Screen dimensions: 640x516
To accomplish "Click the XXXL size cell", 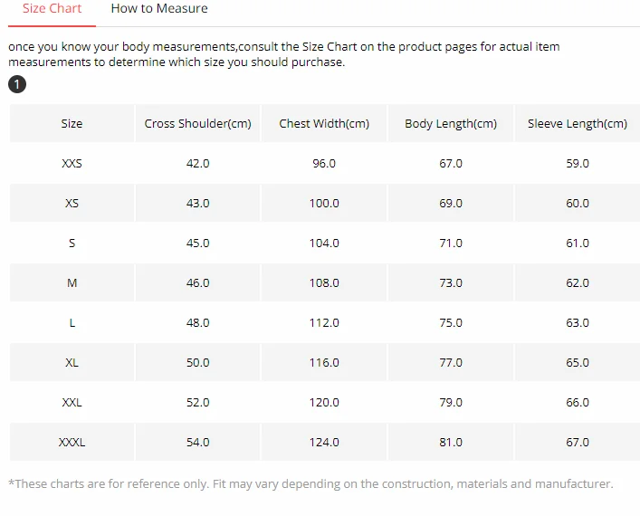I will tap(72, 443).
